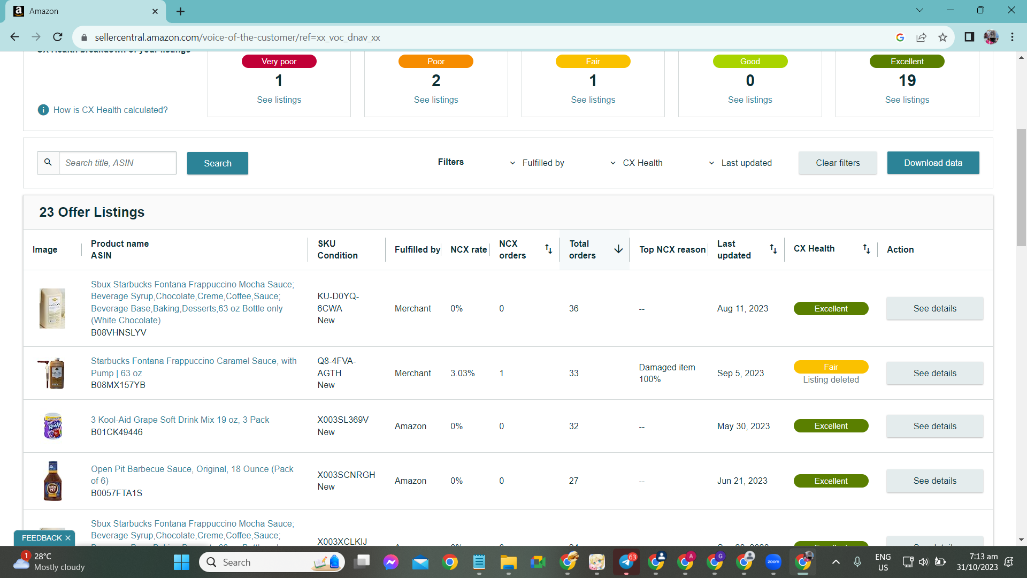Bookmark this page with the star icon
Image resolution: width=1027 pixels, height=578 pixels.
click(x=942, y=37)
